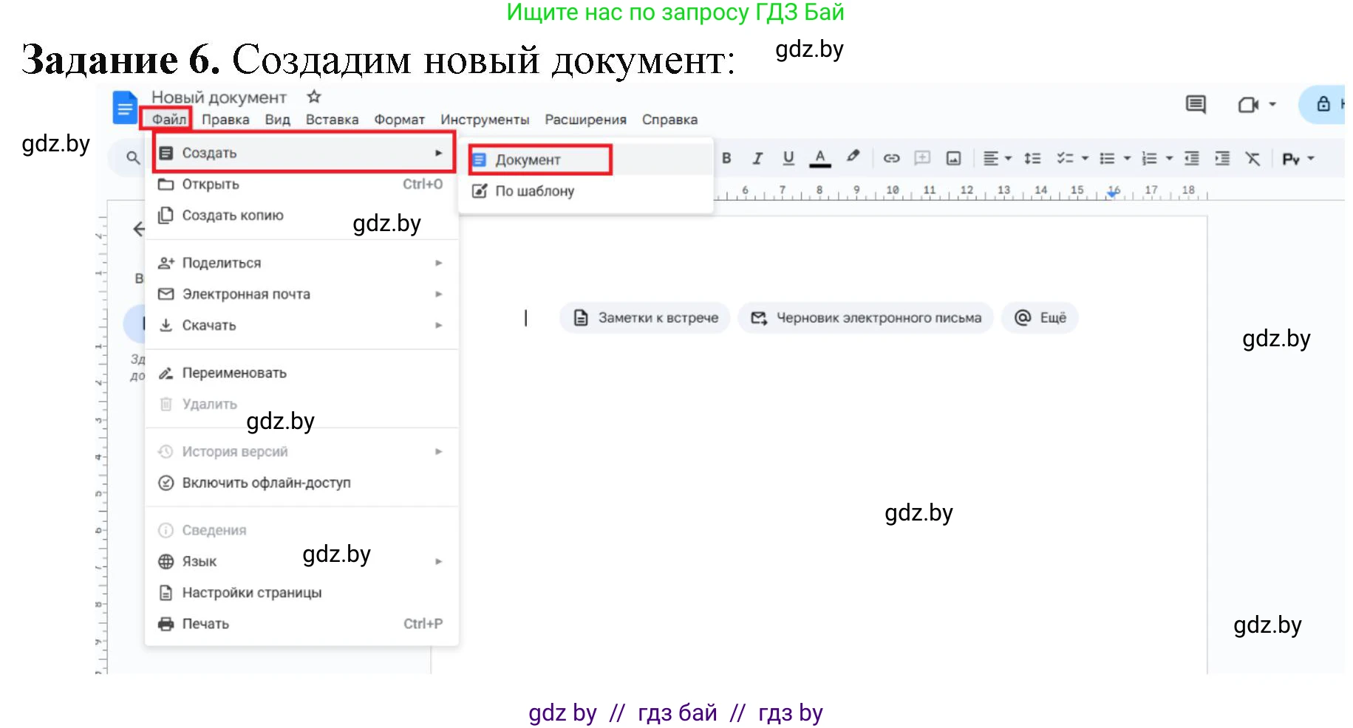Expand the bulleted list options arrow

click(1127, 159)
